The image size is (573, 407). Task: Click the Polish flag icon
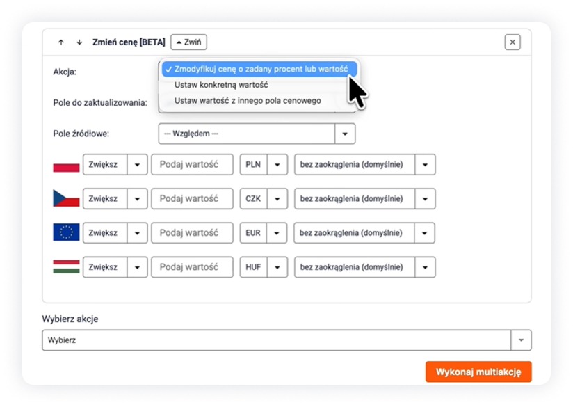pyautogui.click(x=66, y=166)
